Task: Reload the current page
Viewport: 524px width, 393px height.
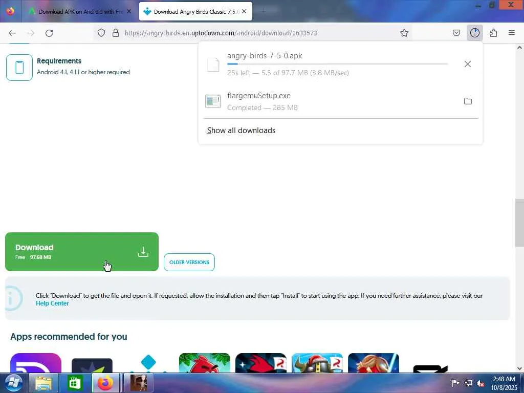Action: (x=49, y=33)
